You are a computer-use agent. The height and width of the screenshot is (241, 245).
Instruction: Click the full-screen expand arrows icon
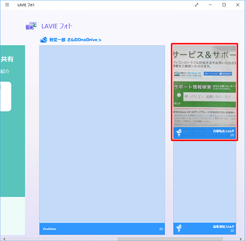click(196, 5)
